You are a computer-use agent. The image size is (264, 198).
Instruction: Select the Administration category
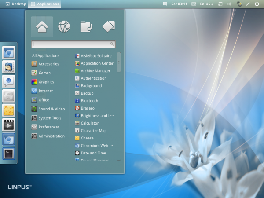pyautogui.click(x=48, y=136)
